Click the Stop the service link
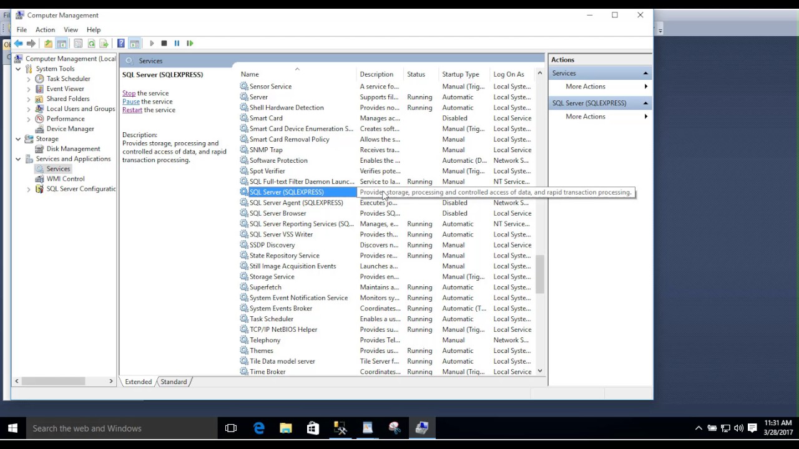The height and width of the screenshot is (449, 799). (x=129, y=93)
